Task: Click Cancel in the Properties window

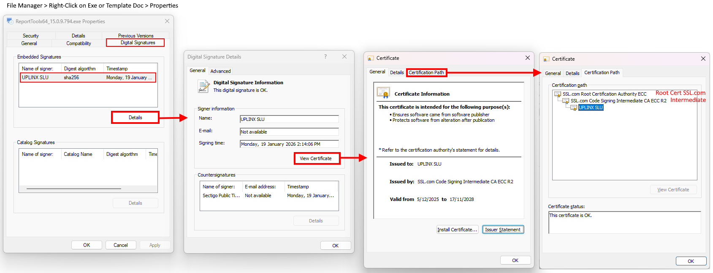Action: [x=121, y=245]
